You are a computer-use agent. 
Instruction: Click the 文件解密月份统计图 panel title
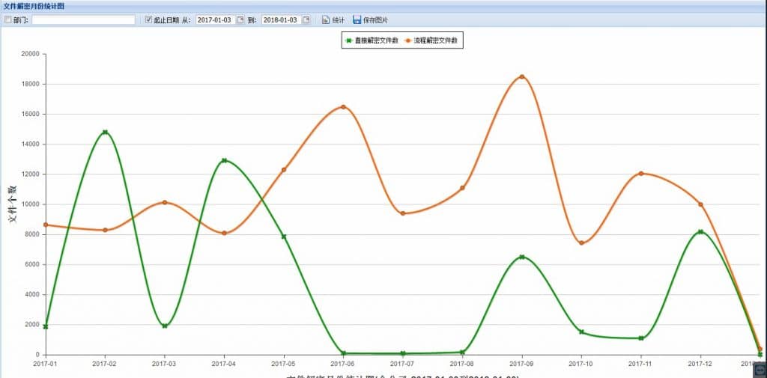click(34, 6)
